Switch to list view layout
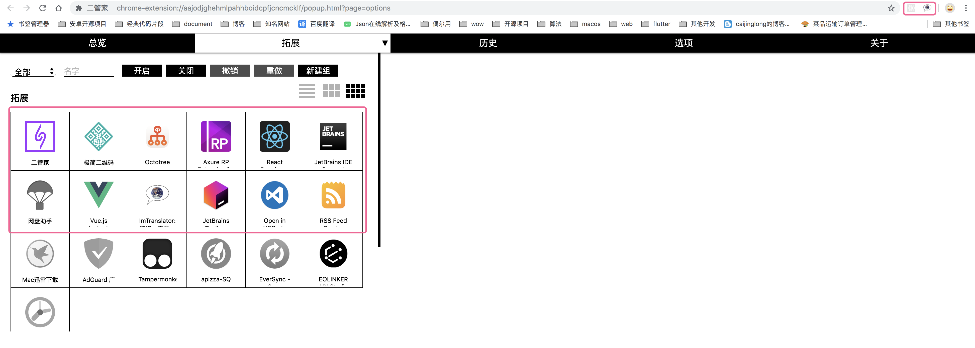 (x=307, y=91)
